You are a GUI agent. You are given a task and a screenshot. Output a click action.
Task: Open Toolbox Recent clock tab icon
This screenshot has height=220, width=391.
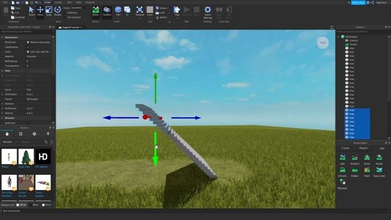(34, 134)
